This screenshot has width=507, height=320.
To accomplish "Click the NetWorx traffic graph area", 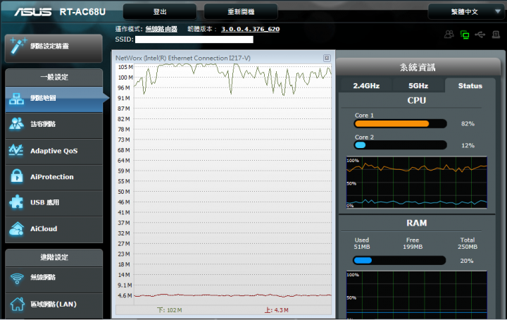I will 233,185.
